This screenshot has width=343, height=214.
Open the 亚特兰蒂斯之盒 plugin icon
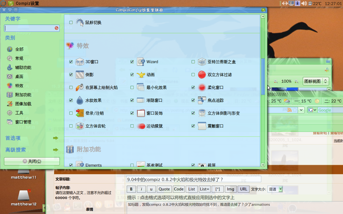(202, 62)
